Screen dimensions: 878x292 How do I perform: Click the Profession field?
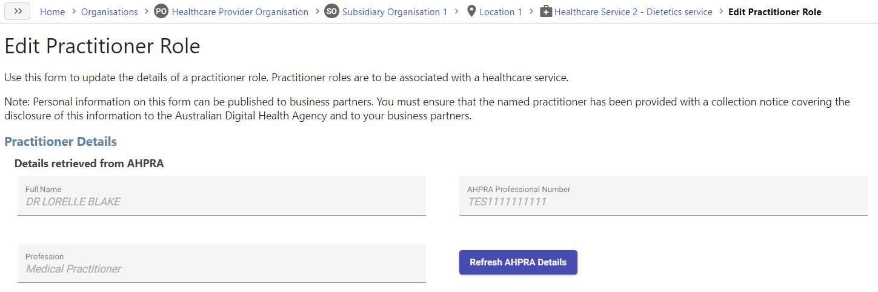tap(222, 264)
